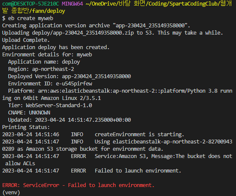Click the Platform arn:aws:elasticbeanstalk line
236x196 pixels.
117,94
